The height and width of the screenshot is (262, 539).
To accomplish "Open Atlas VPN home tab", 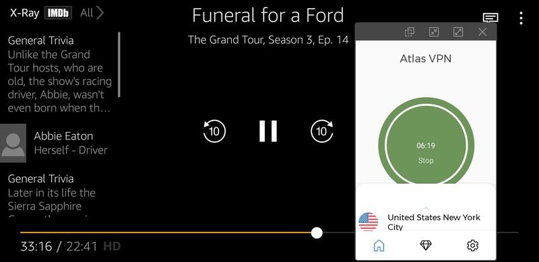I will point(379,245).
